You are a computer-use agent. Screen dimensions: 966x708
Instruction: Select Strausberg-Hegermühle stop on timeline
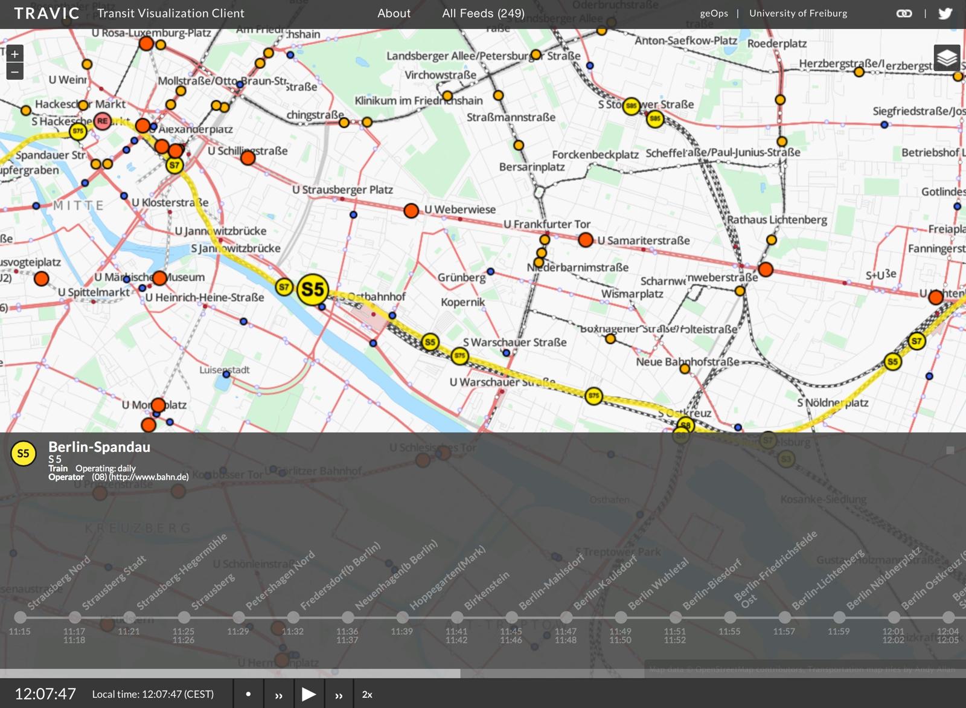[x=129, y=617]
